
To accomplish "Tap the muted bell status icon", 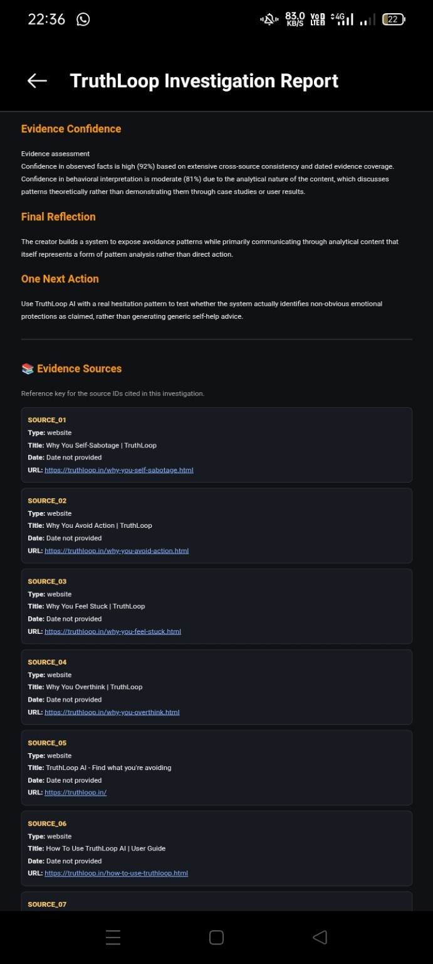I will click(x=269, y=19).
